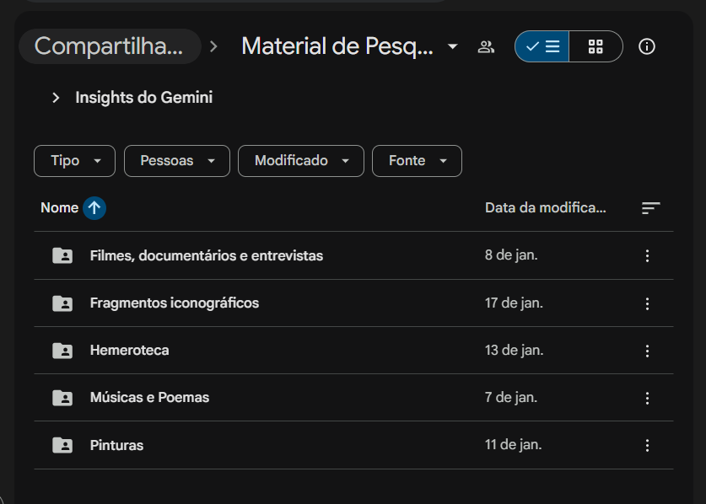Click the Data da modifica... column header

tap(545, 208)
